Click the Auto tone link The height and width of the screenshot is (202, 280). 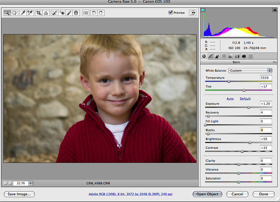click(x=230, y=99)
